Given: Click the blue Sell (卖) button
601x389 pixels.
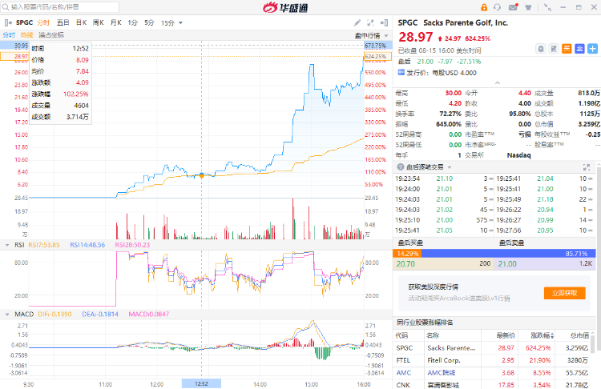Looking at the screenshot, I should 579,49.
